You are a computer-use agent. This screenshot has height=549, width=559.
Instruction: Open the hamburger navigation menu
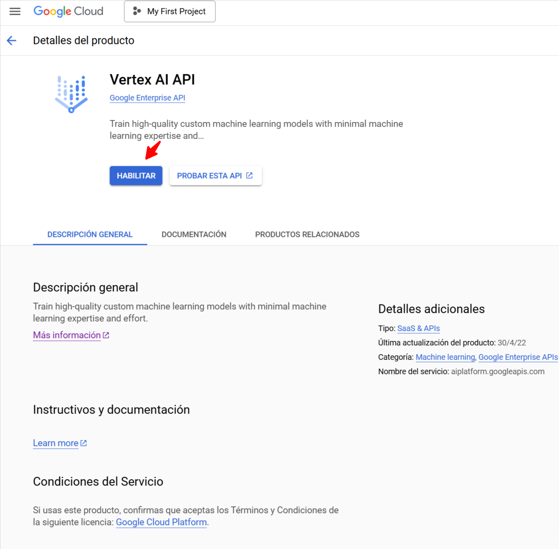click(x=15, y=11)
